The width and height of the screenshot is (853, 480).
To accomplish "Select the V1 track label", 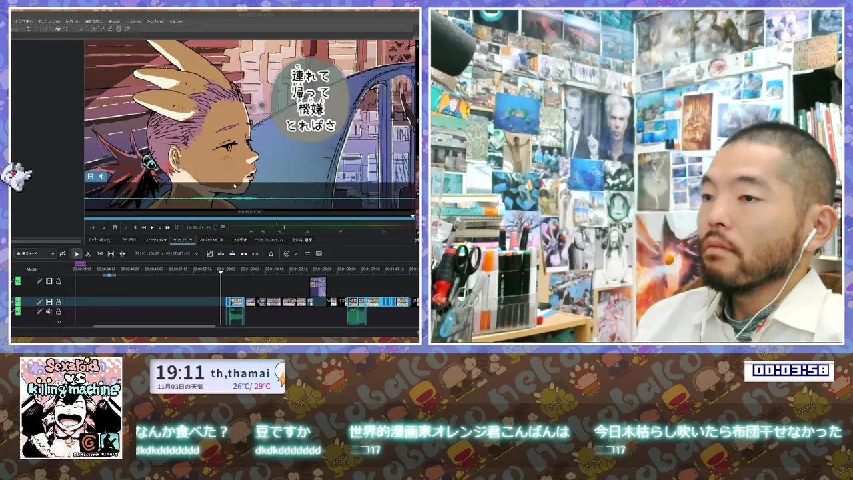I will coord(18,302).
